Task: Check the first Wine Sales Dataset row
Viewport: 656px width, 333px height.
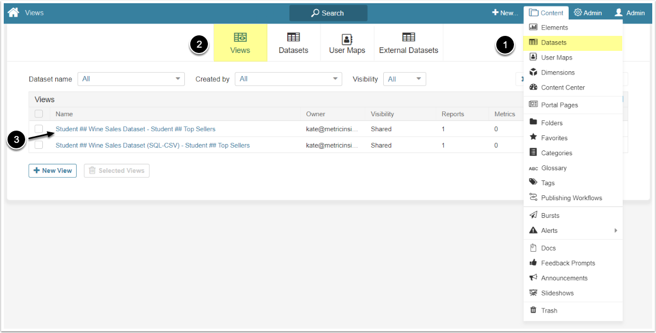Action: (x=39, y=129)
